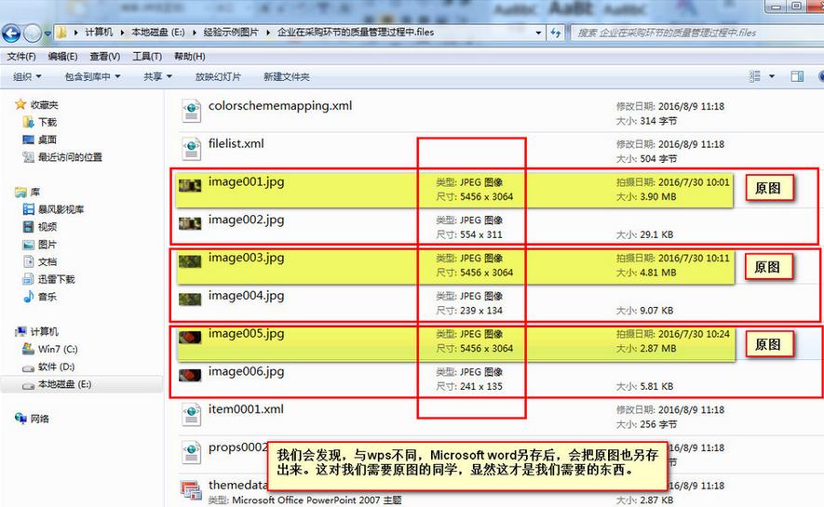Image resolution: width=824 pixels, height=507 pixels.
Task: Select 计算机 in navigation pane
Action: (44, 332)
